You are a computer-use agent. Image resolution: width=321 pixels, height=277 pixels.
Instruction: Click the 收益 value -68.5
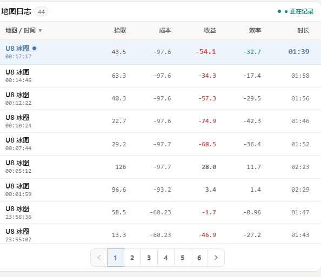pos(207,144)
